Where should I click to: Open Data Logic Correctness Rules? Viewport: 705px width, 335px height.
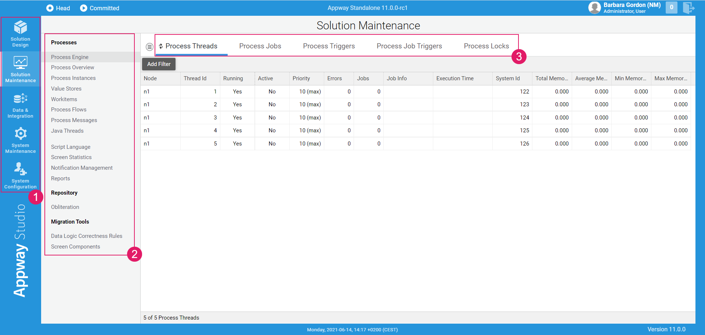click(87, 236)
